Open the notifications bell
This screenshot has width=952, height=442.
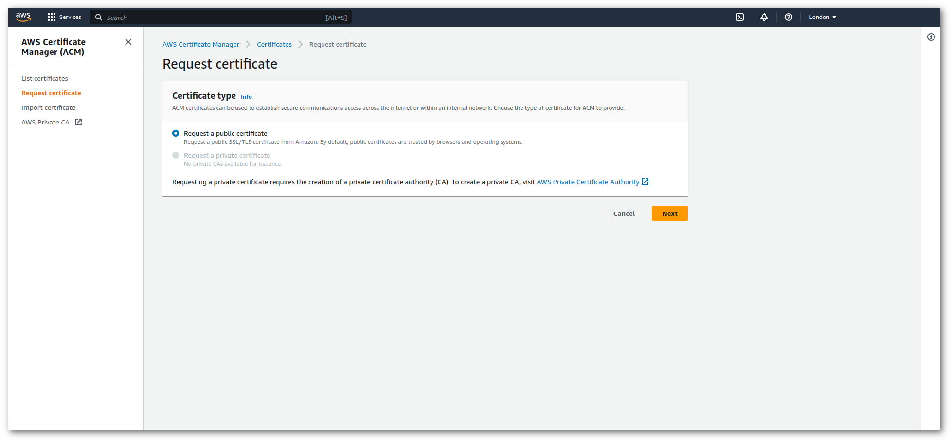click(x=764, y=17)
